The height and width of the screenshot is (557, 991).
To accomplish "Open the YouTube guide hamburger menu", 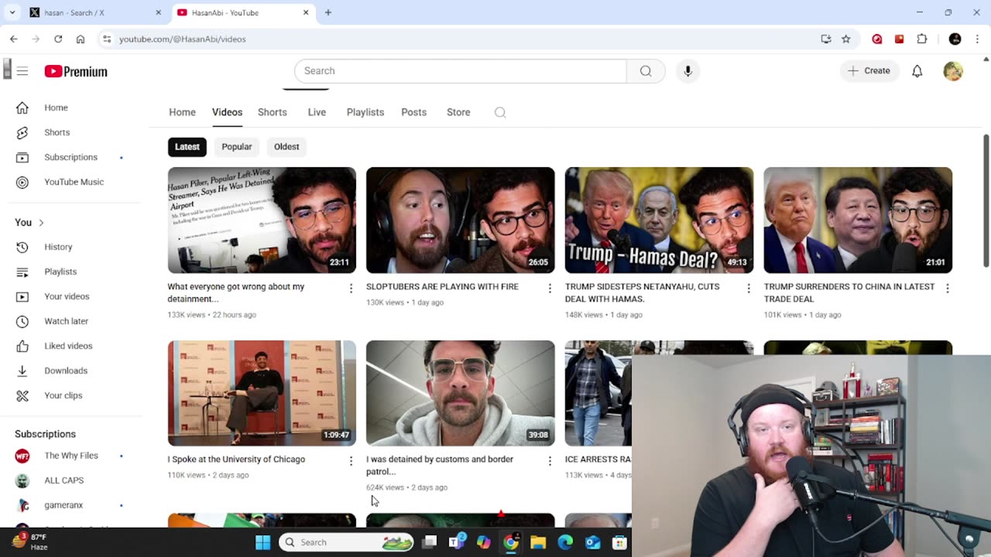I will coord(22,71).
